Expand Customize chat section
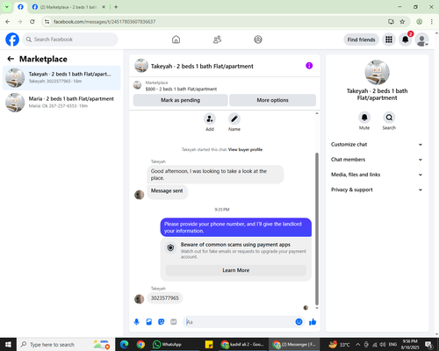 tap(377, 145)
